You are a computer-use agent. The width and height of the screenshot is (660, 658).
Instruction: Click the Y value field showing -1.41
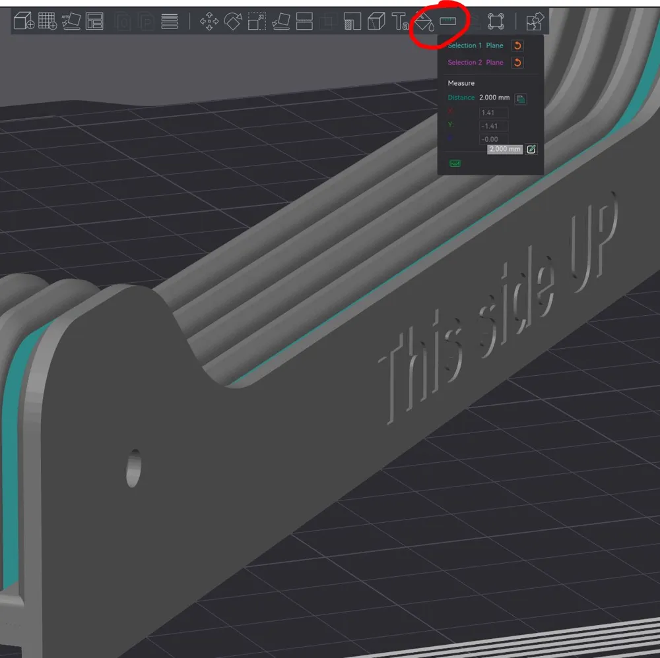click(x=493, y=126)
